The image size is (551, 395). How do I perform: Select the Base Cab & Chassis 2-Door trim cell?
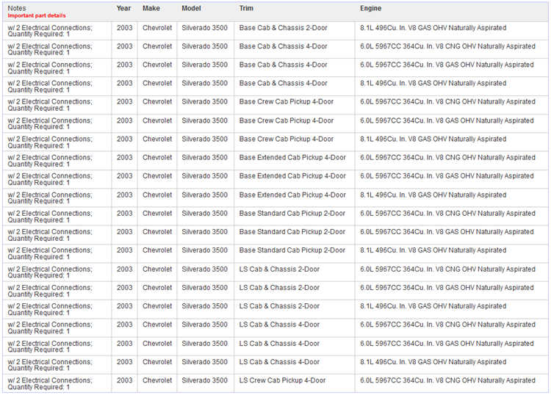(x=283, y=28)
